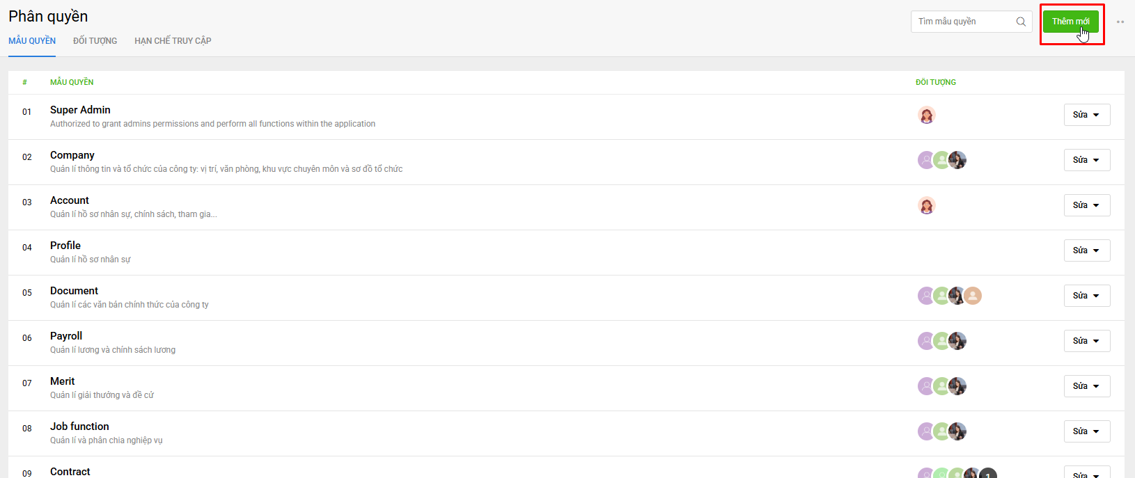Focus the Tìm mẫu quyền search field
This screenshot has height=478, width=1135.
point(971,22)
